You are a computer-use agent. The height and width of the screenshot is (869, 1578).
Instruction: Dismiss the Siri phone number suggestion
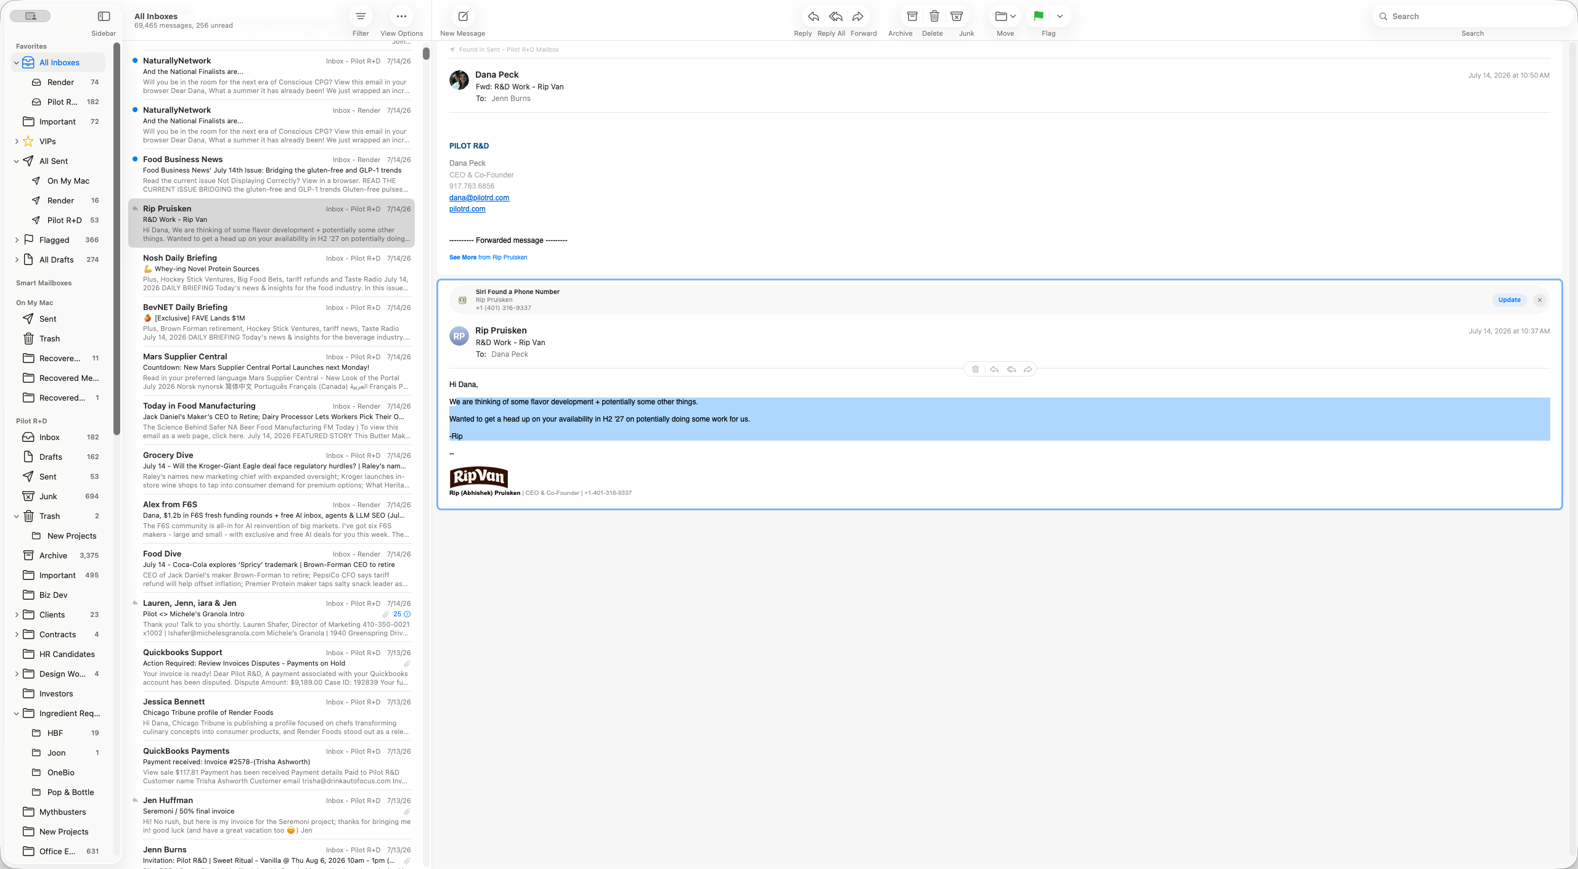pyautogui.click(x=1540, y=300)
